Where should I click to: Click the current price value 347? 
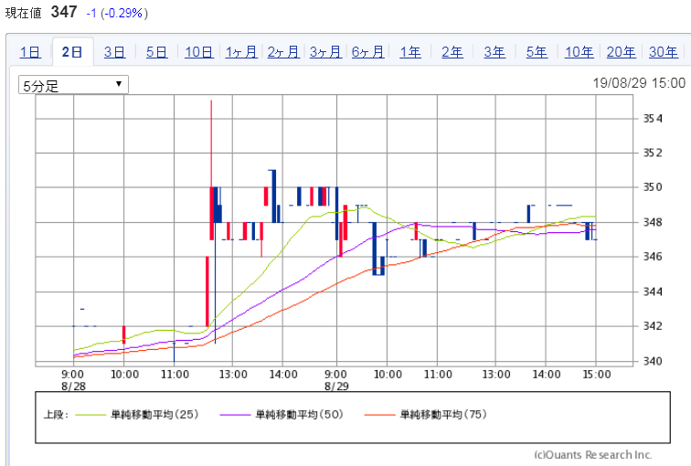coord(64,12)
